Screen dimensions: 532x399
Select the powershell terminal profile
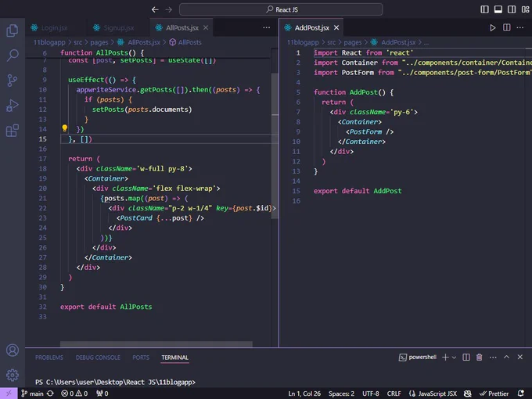418,358
